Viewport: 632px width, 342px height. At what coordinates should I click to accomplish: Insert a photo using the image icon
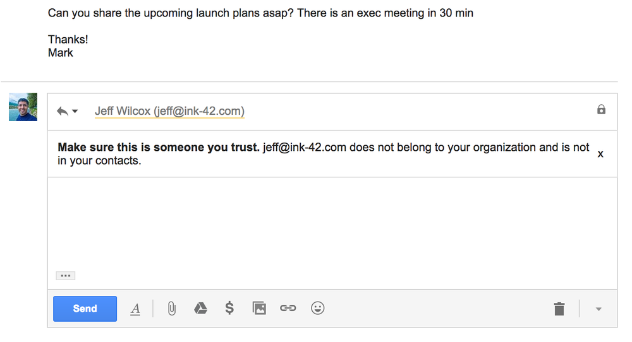(x=258, y=308)
